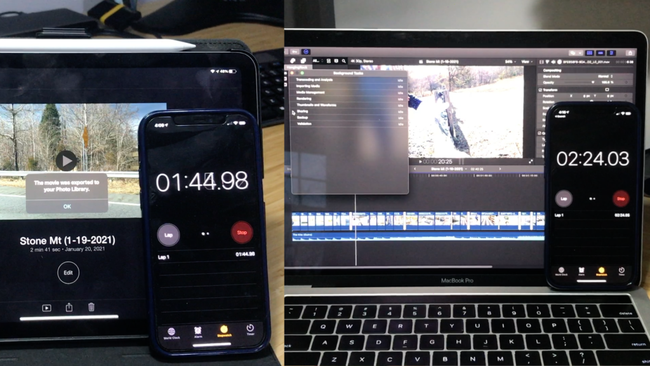Open World Clock tab on the left phone

tap(171, 333)
